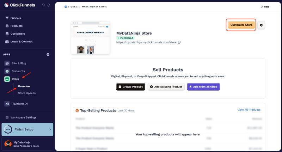Open the Site & Blog app

(19, 63)
